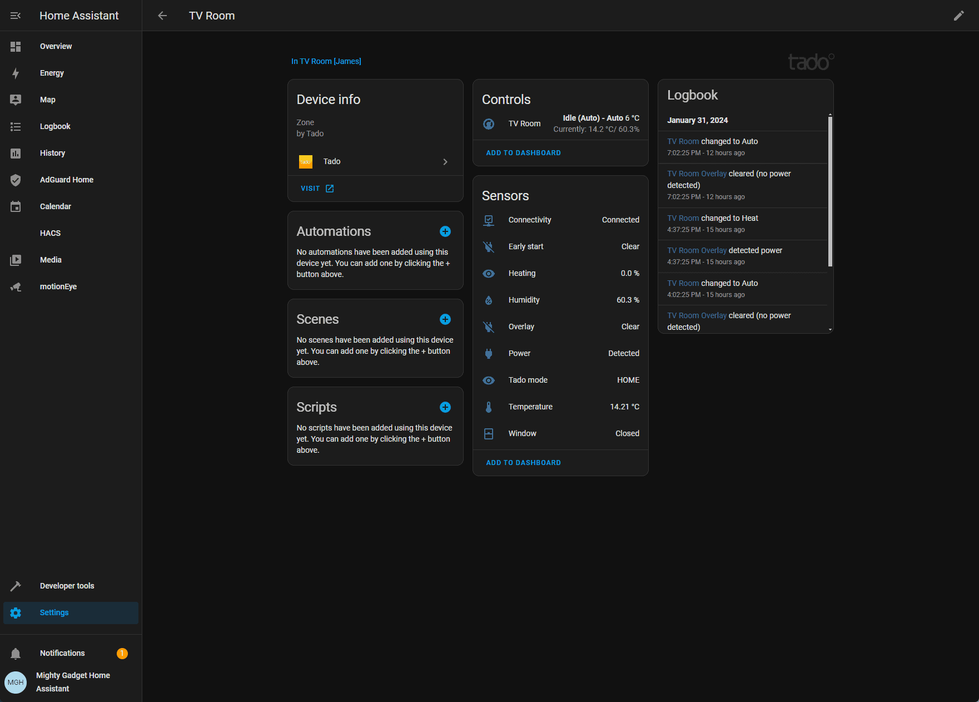Open the Heating sensor row
This screenshot has width=979, height=702.
coord(560,274)
